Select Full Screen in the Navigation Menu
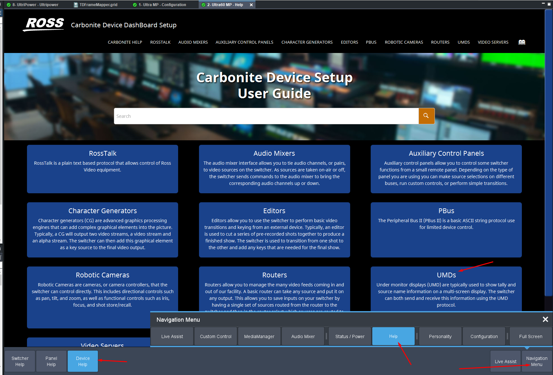Screen dimensions: 553x375 pos(531,336)
